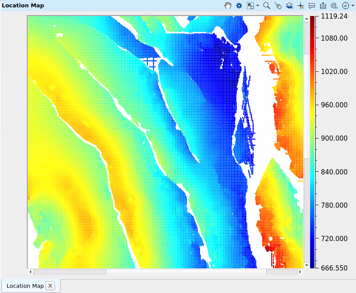Click the compass orientation icon

click(345, 6)
